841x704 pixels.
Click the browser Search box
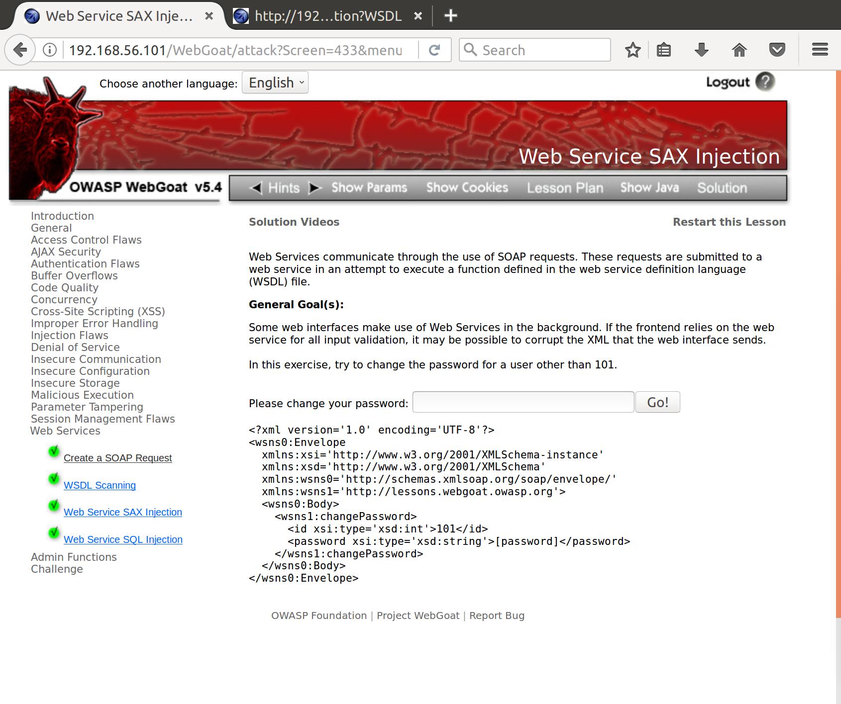[x=535, y=50]
